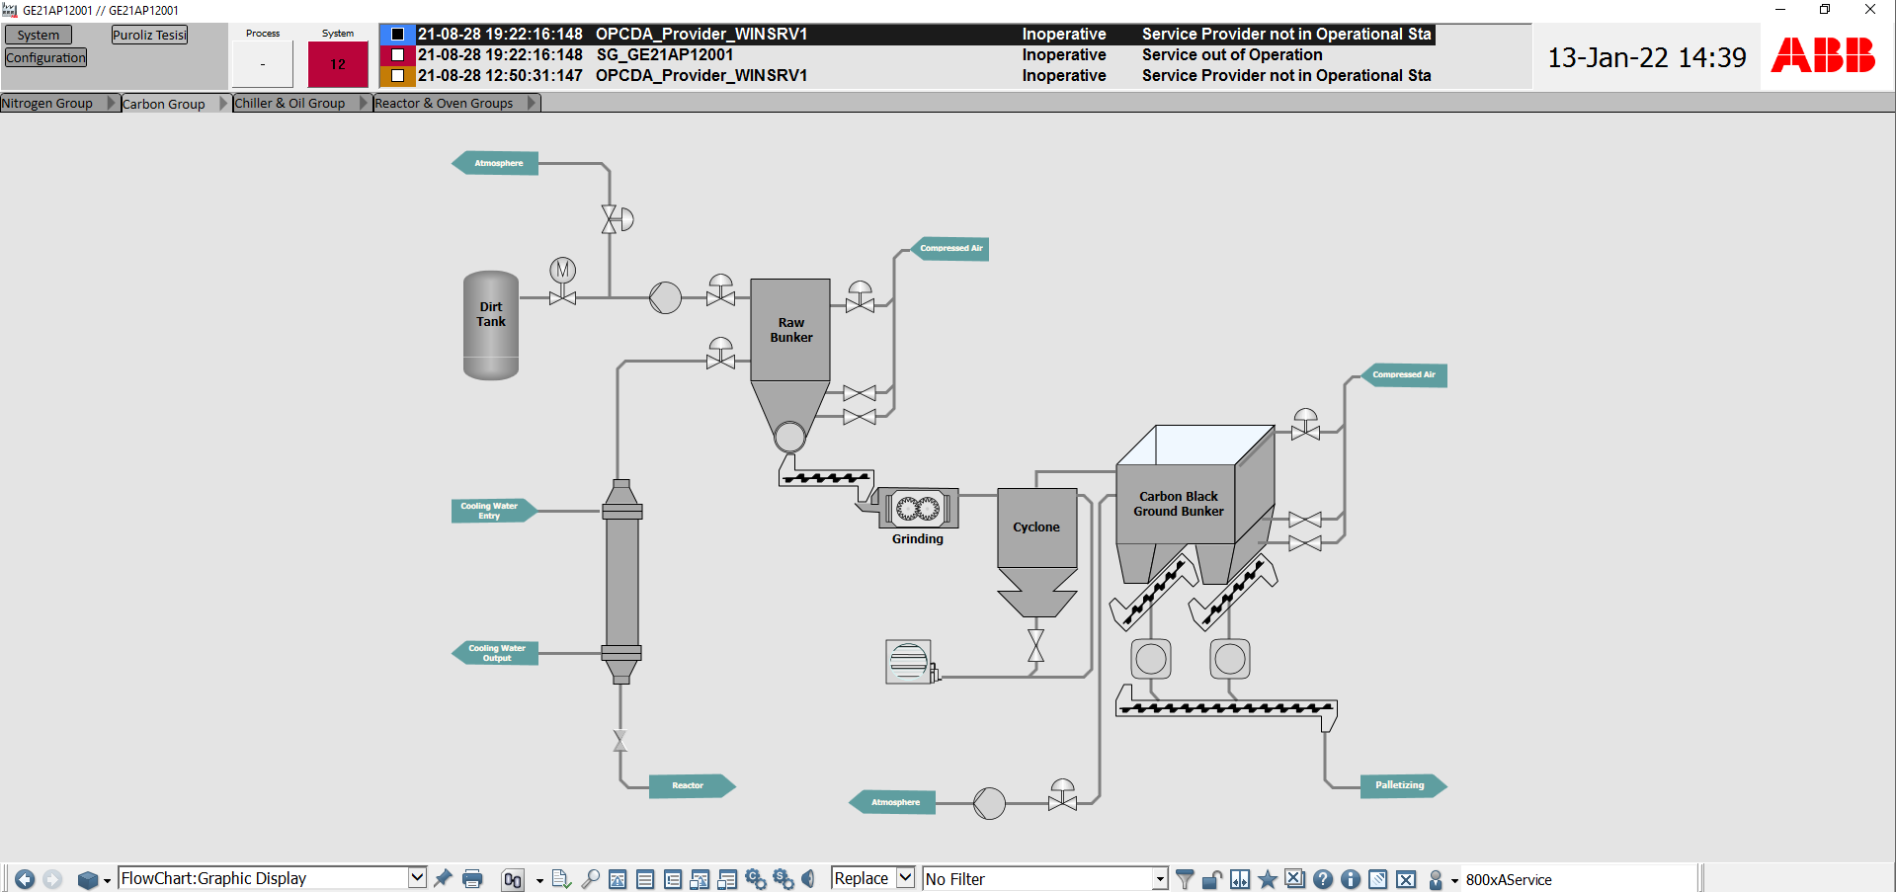Click the back navigation arrow

click(25, 879)
